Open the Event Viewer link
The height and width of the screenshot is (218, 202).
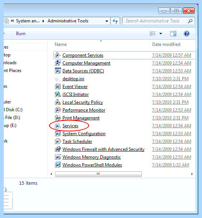point(75,87)
